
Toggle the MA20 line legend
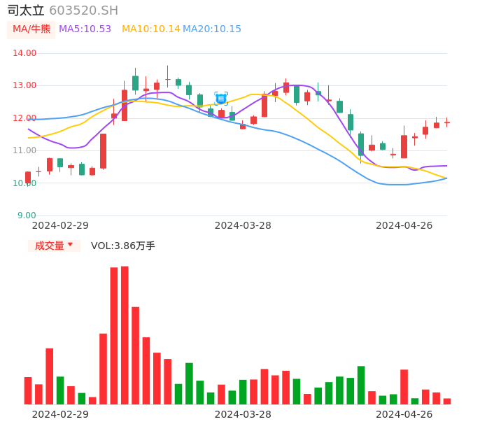point(211,29)
